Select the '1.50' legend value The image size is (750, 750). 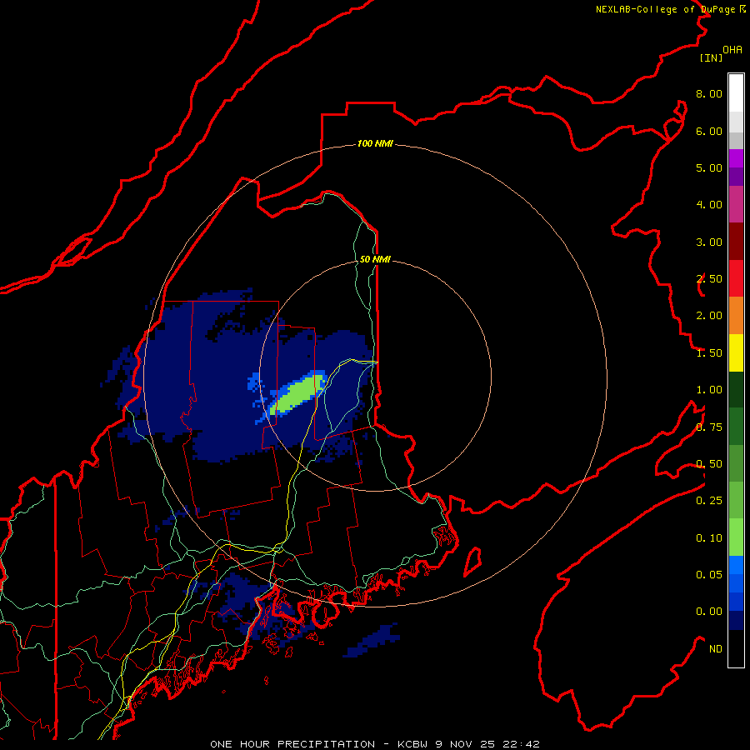pyautogui.click(x=709, y=353)
